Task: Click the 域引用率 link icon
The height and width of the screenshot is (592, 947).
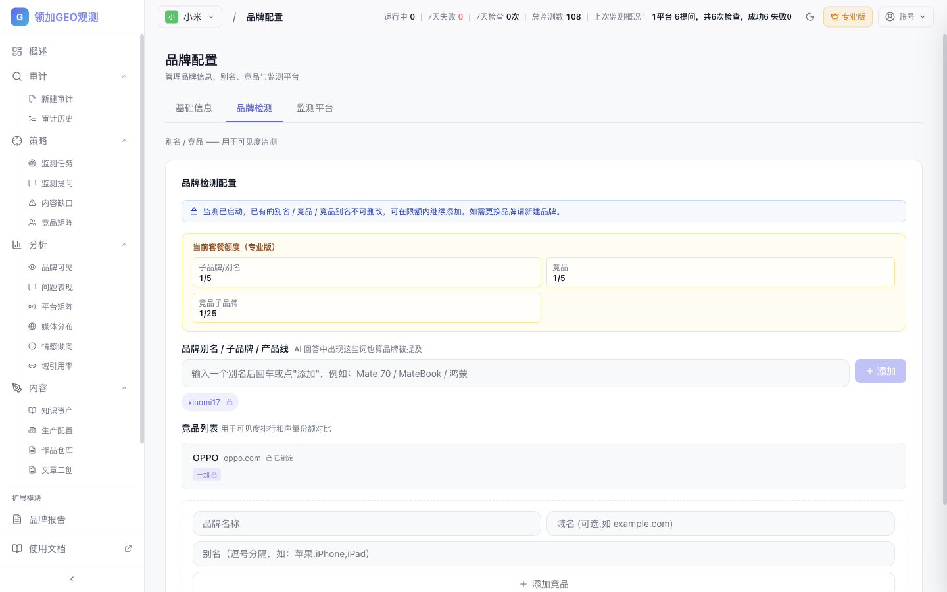Action: click(32, 366)
